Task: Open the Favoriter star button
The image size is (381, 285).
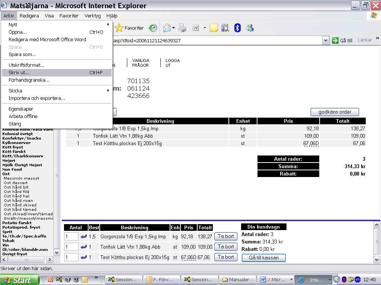Action: click(x=129, y=28)
